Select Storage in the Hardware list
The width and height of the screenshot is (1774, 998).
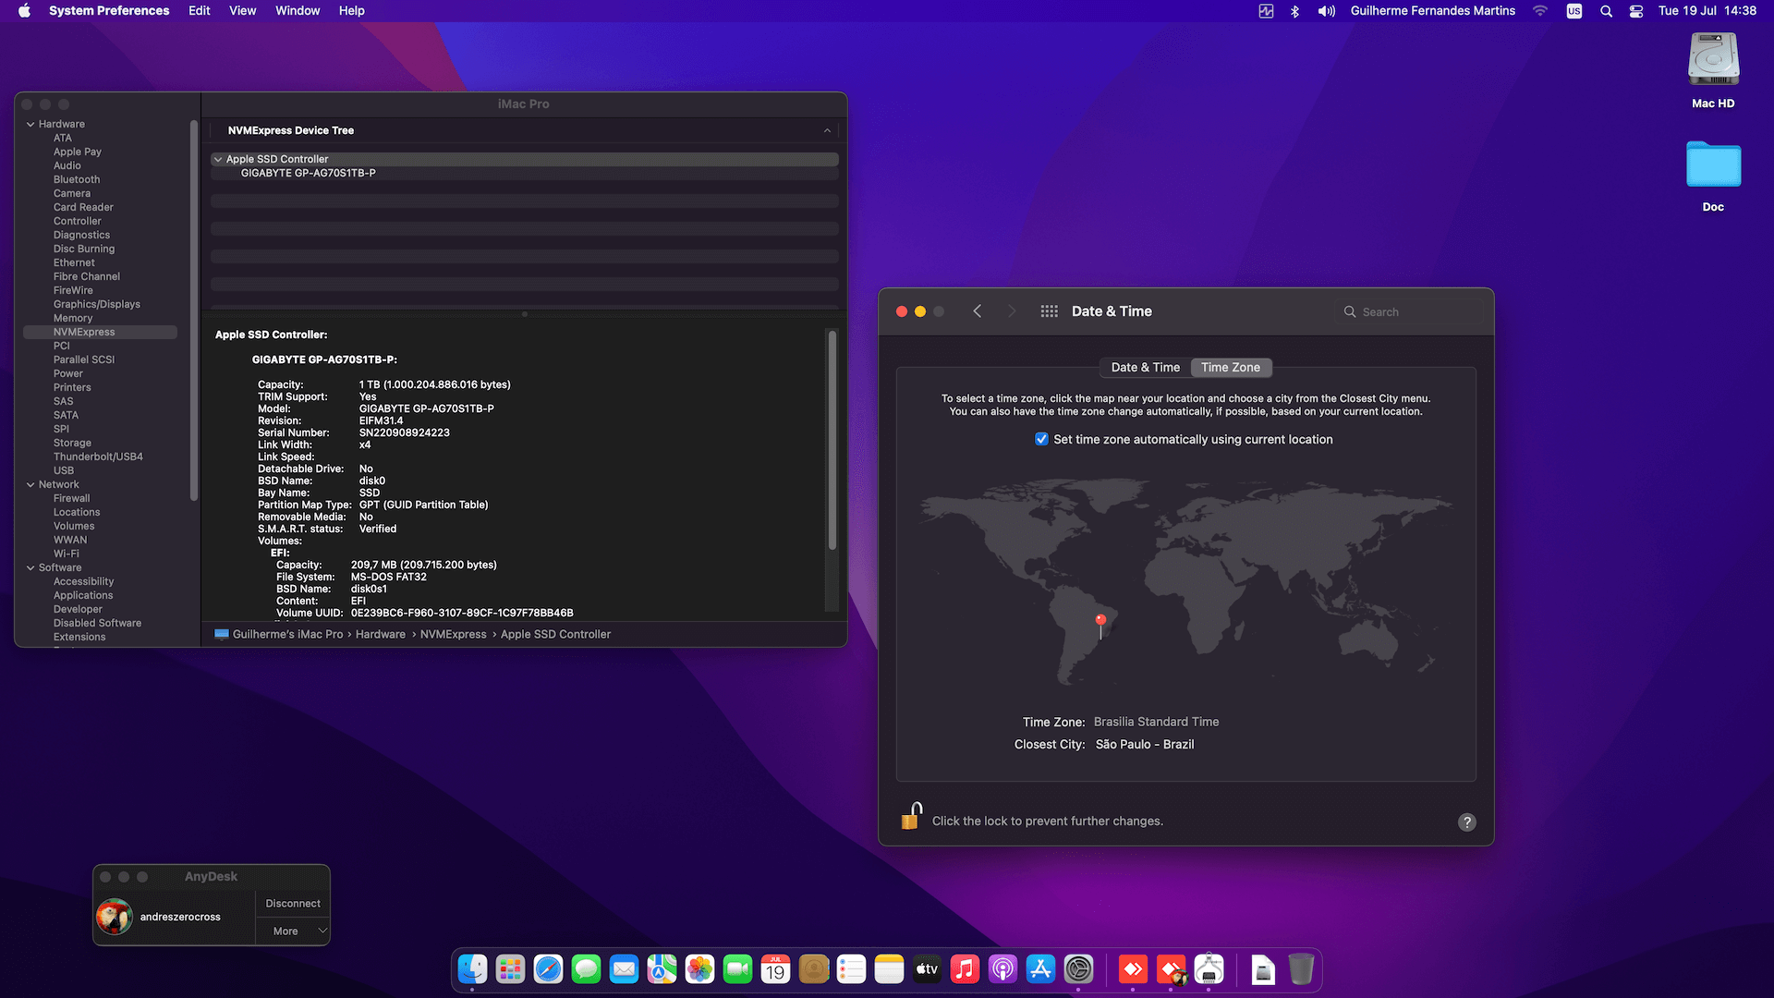72,443
